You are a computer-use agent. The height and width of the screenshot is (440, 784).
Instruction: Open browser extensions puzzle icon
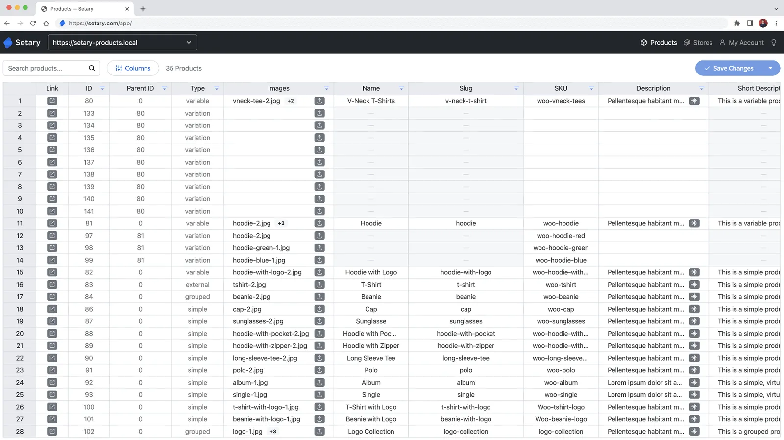(x=737, y=23)
